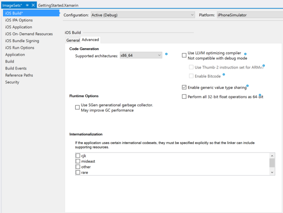Open the Build Events page
Screen dimensions: 283x213
pyautogui.click(x=15, y=69)
